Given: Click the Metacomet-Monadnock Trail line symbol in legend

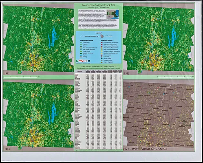Looking at the screenshot, I should [82, 36].
